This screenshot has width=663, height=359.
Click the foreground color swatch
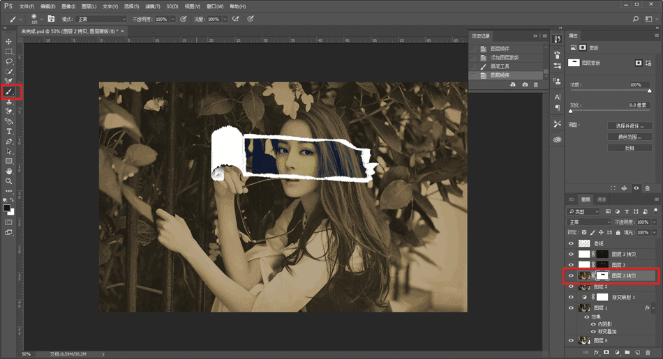click(7, 207)
